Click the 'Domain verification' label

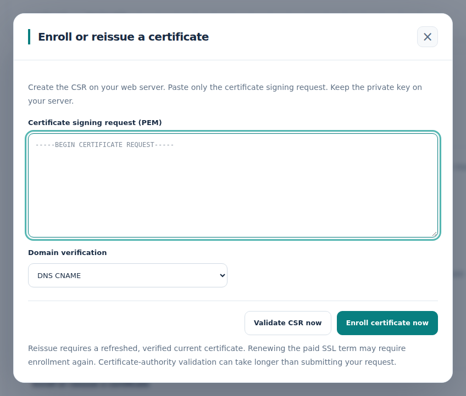[x=68, y=252]
